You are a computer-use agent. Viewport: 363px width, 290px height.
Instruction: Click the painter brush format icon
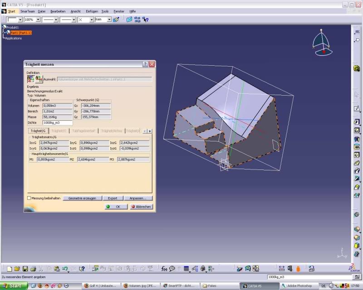pyautogui.click(x=116, y=19)
